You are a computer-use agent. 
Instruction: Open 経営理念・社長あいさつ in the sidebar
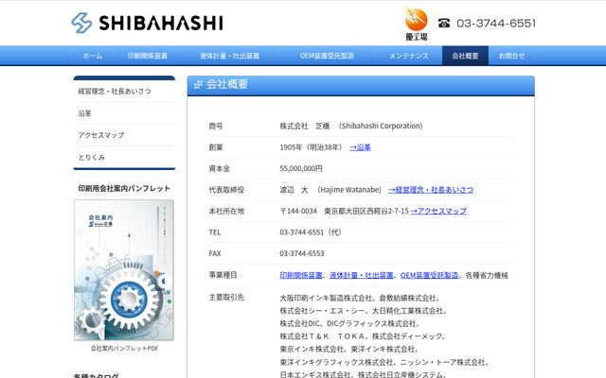(x=124, y=92)
